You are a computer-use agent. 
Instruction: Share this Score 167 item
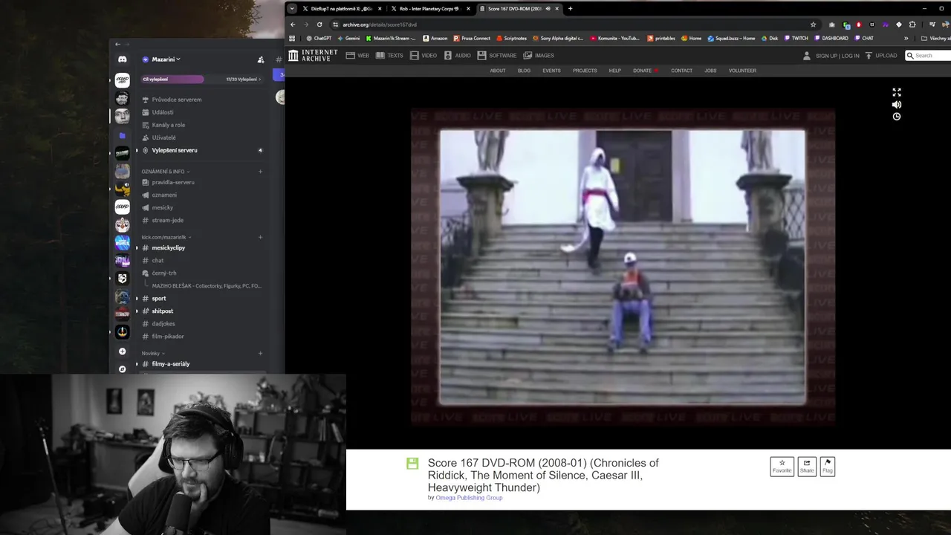tap(807, 467)
